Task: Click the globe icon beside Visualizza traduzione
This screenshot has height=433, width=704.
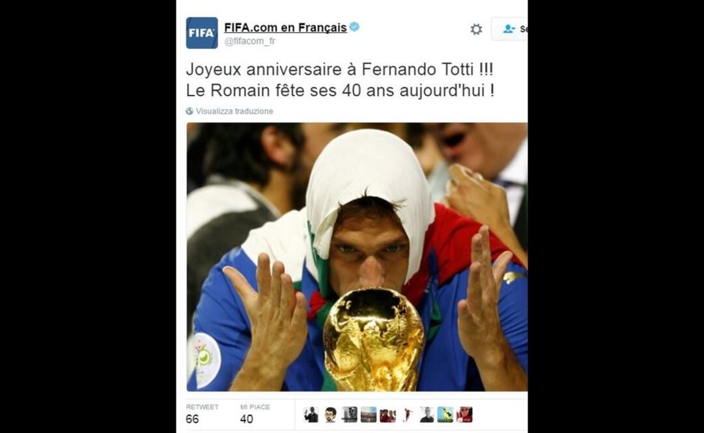Action: 190,111
